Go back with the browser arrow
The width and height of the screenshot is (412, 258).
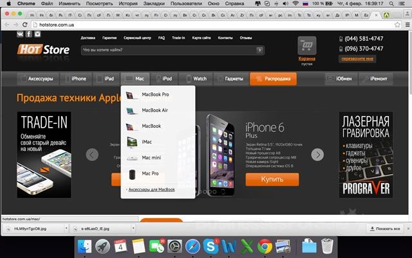point(7,25)
